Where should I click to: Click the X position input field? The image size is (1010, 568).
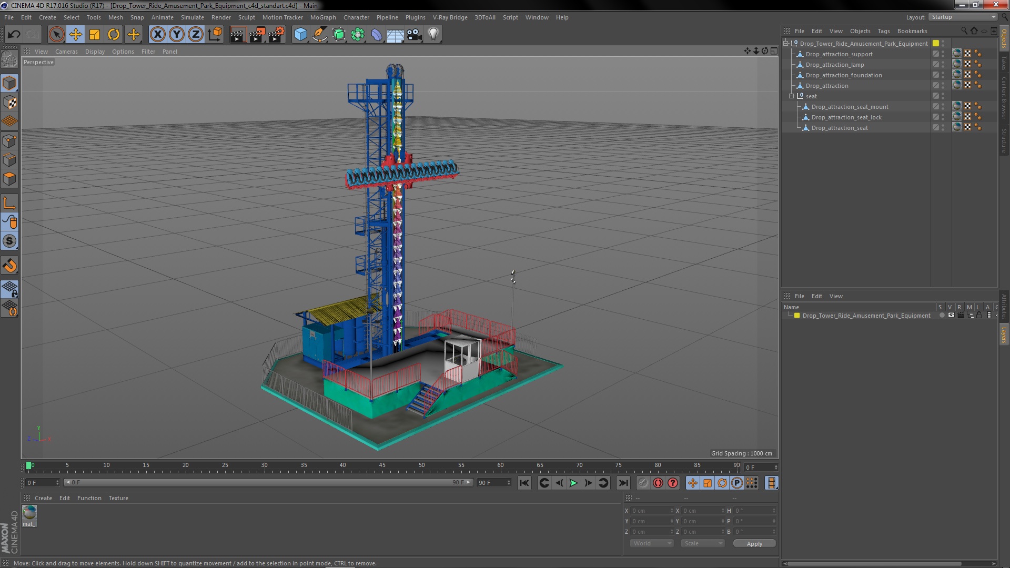(652, 511)
